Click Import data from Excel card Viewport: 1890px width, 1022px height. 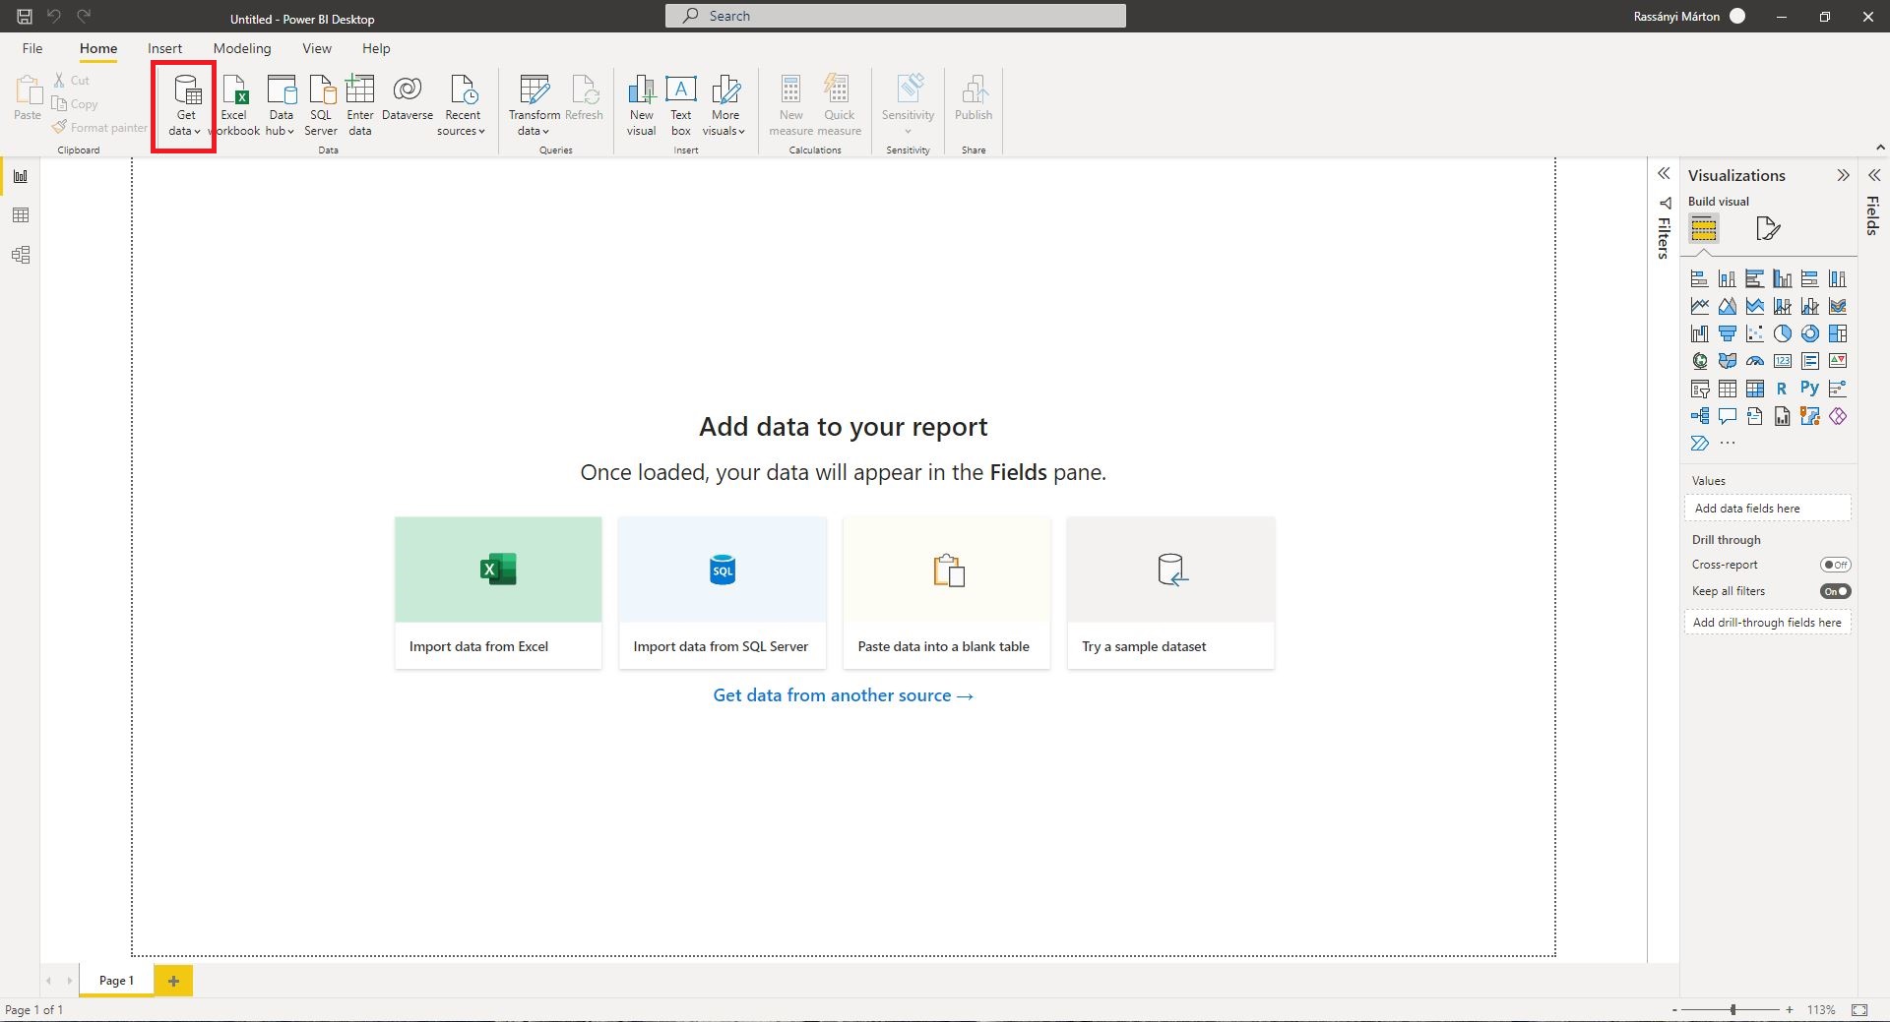(x=498, y=593)
